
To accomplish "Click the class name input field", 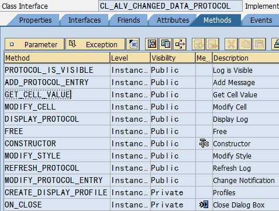I will tap(170, 6).
